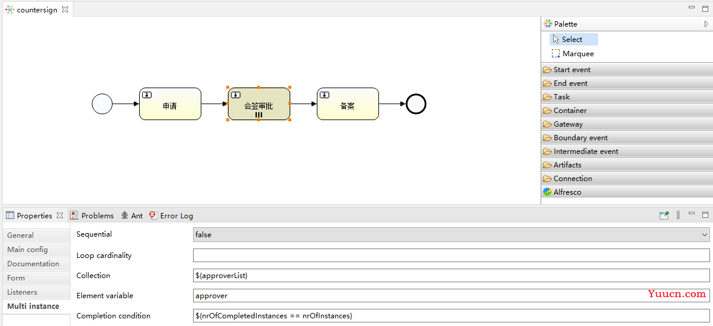Click the arrow from 会签审批 to 备案
Viewport: 713px width, 326px height.
[303, 104]
